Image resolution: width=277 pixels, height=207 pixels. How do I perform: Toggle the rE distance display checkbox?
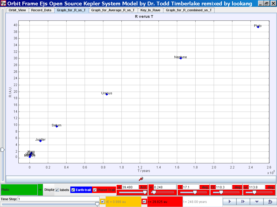point(103,202)
